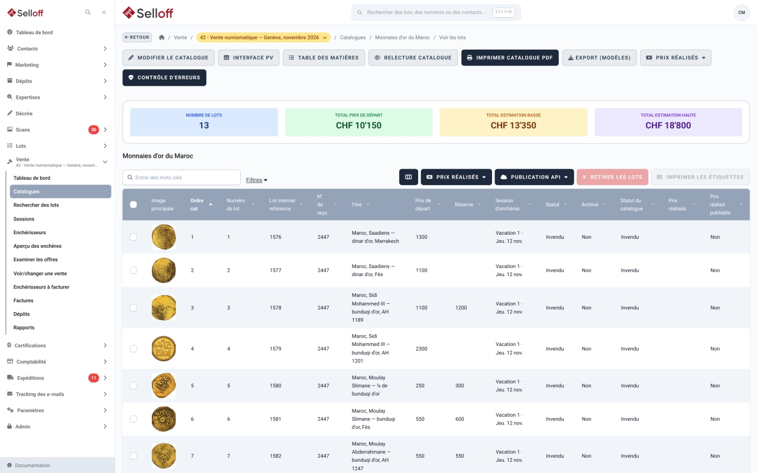
Task: Run Contrôle d'erreurs check
Action: coord(164,77)
